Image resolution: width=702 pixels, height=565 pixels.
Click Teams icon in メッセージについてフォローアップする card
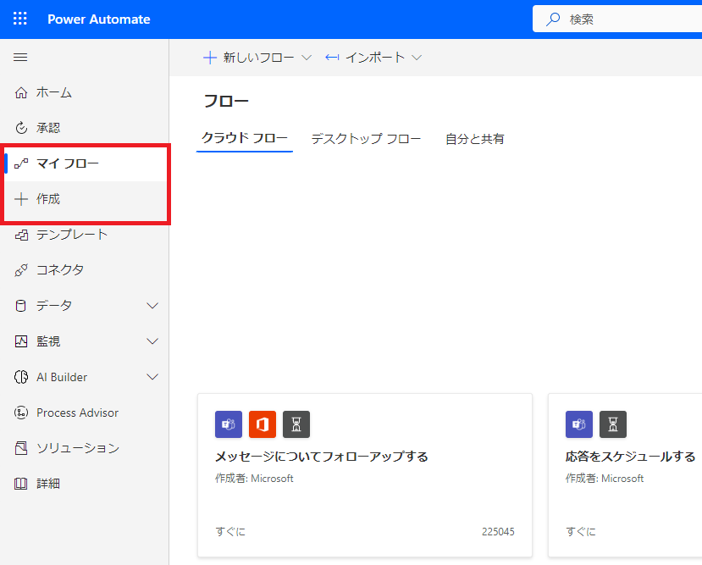click(x=229, y=424)
